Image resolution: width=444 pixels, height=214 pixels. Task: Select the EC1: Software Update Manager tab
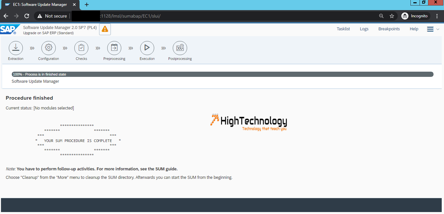tap(40, 5)
